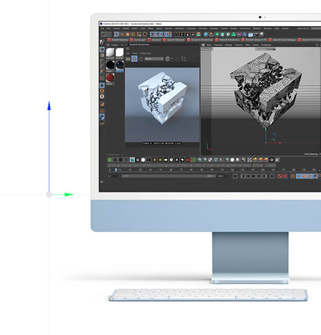Click the Redshift Dome Light button
321x335 pixels.
click(138, 40)
